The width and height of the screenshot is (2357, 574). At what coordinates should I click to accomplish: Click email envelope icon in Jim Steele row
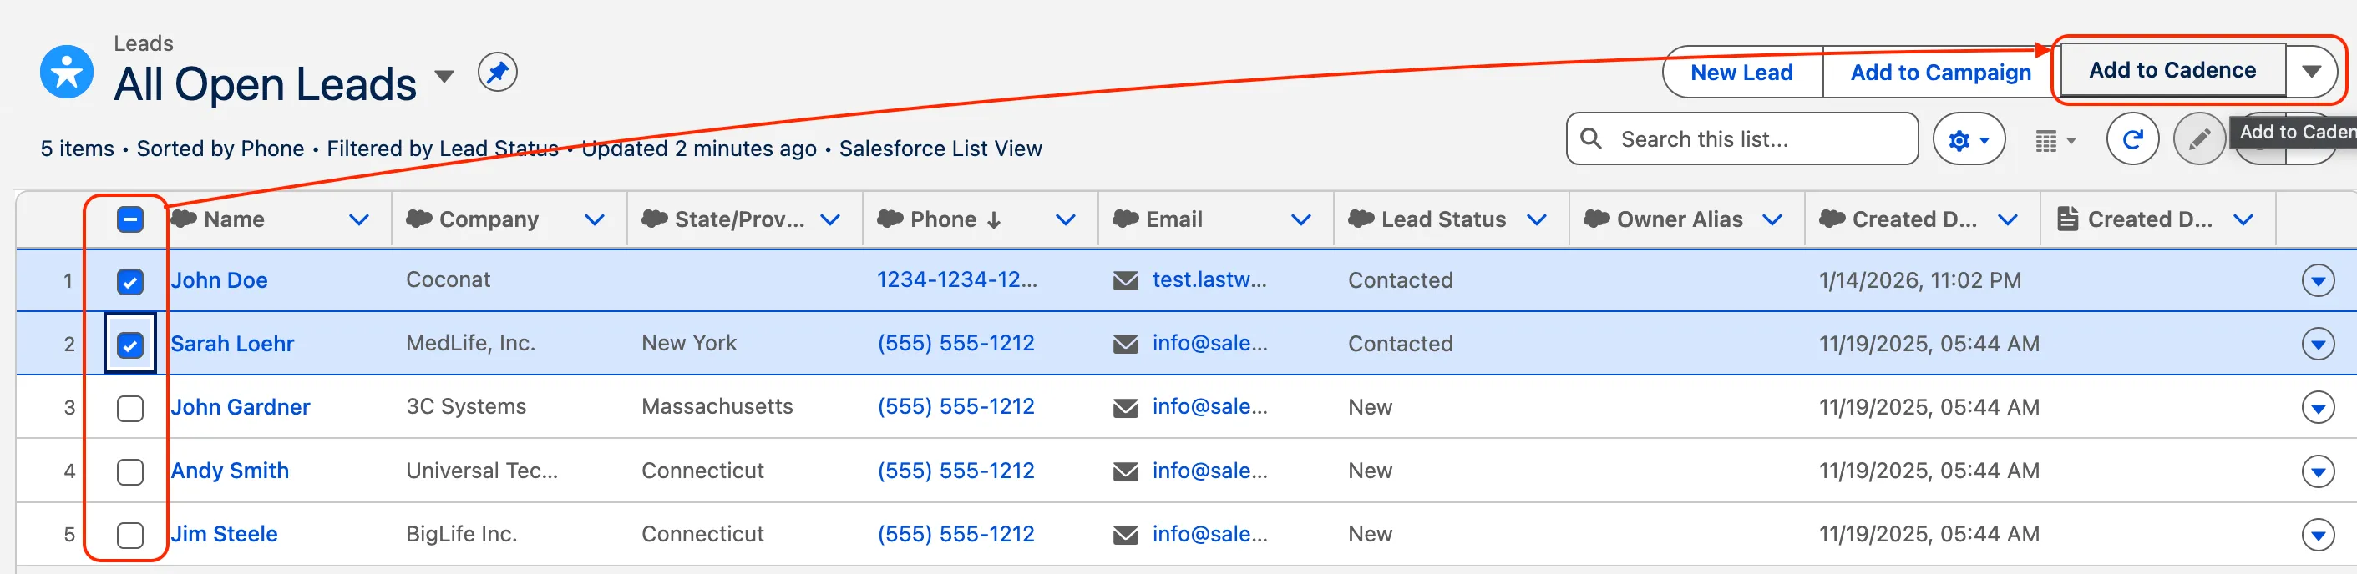(x=1124, y=535)
